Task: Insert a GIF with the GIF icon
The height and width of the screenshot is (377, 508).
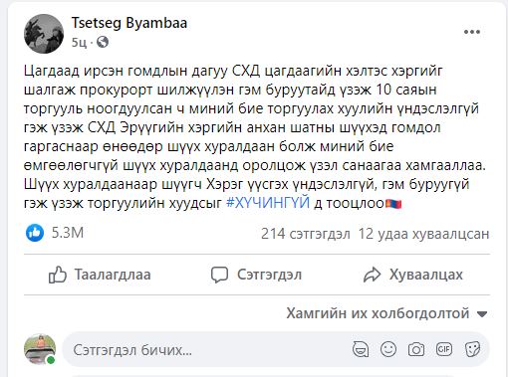Action: [444, 349]
